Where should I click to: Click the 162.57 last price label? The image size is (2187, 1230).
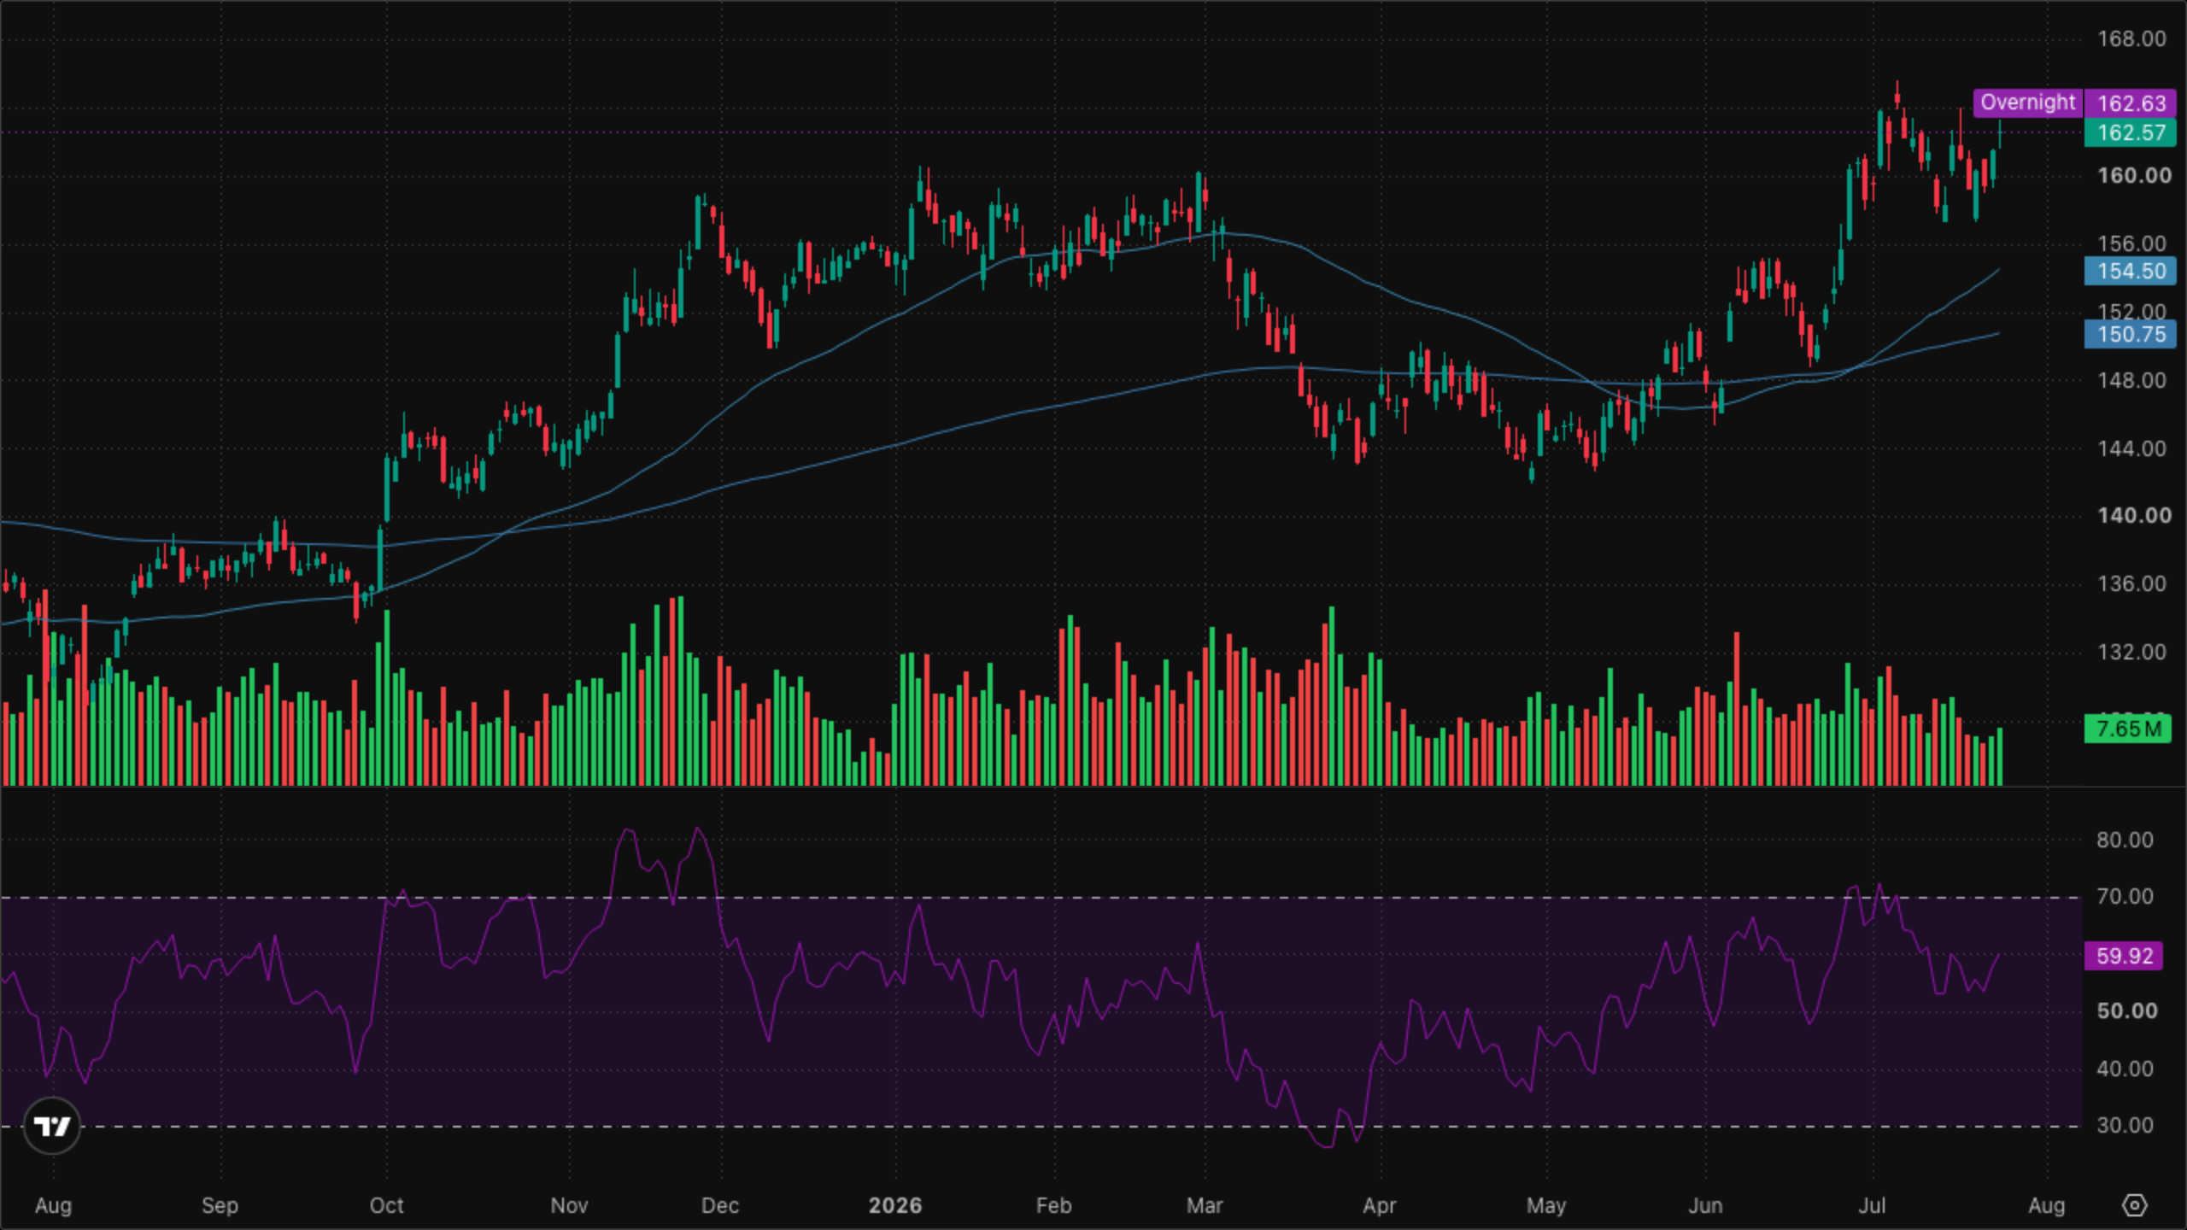click(2131, 132)
